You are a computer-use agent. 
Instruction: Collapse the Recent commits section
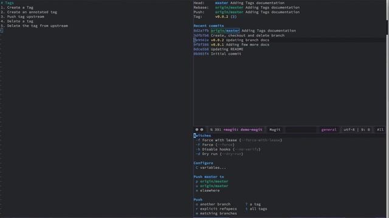[208, 25]
